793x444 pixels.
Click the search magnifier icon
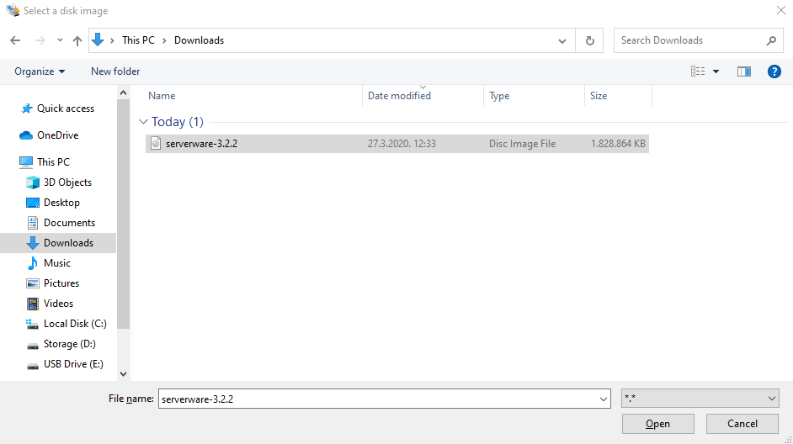click(x=771, y=40)
